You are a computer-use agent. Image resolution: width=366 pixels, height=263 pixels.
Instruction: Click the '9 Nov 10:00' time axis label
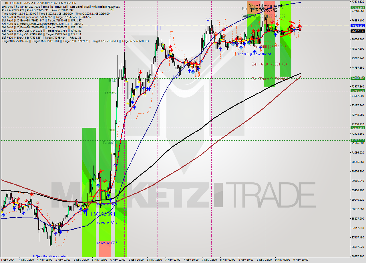pyautogui.click(x=301, y=260)
